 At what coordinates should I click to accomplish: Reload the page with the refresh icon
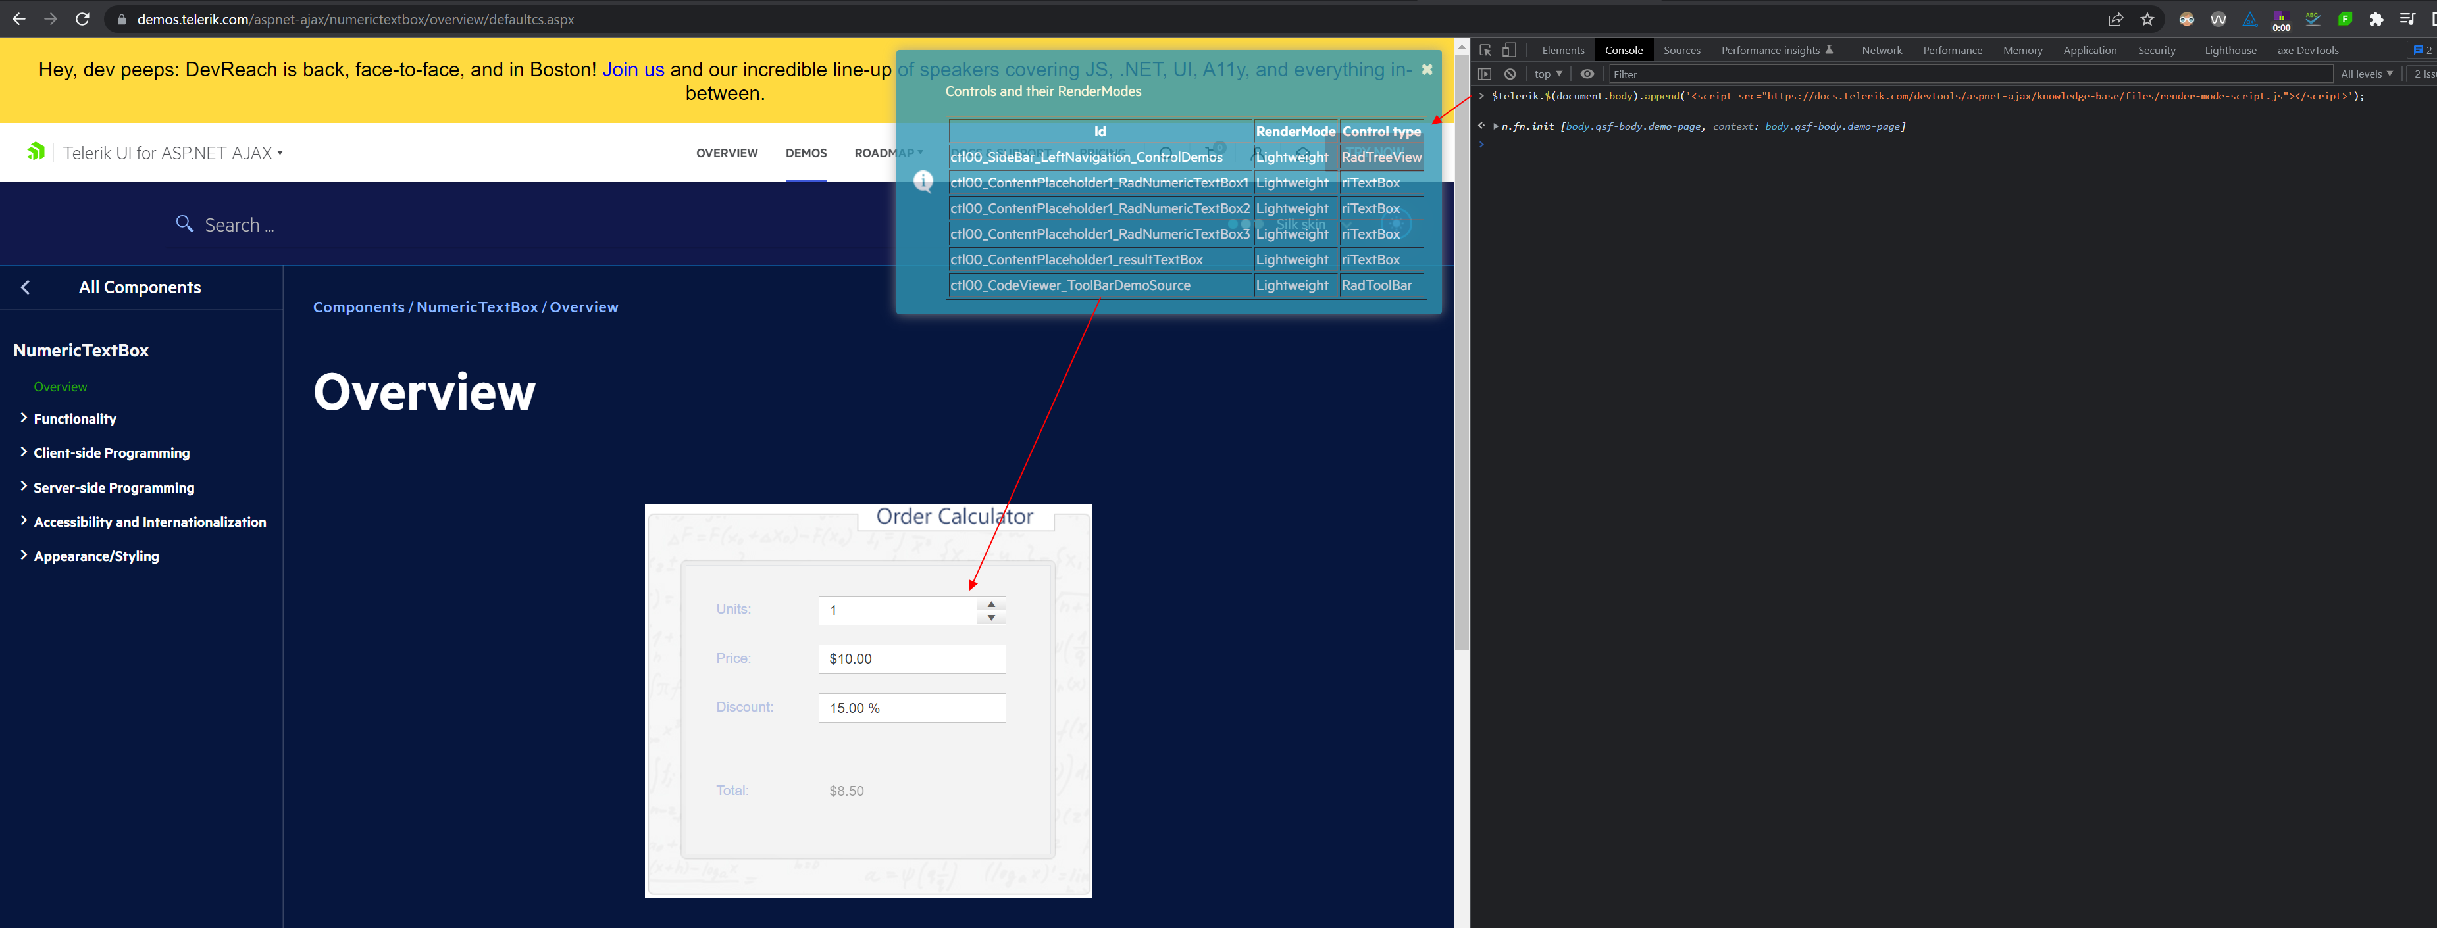[x=82, y=19]
